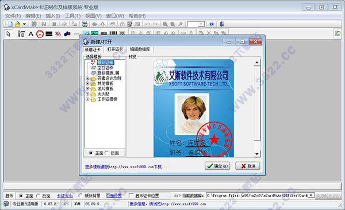345x210 pixels.
Task: Switch to the 编辑数据库 tab
Action: click(140, 49)
